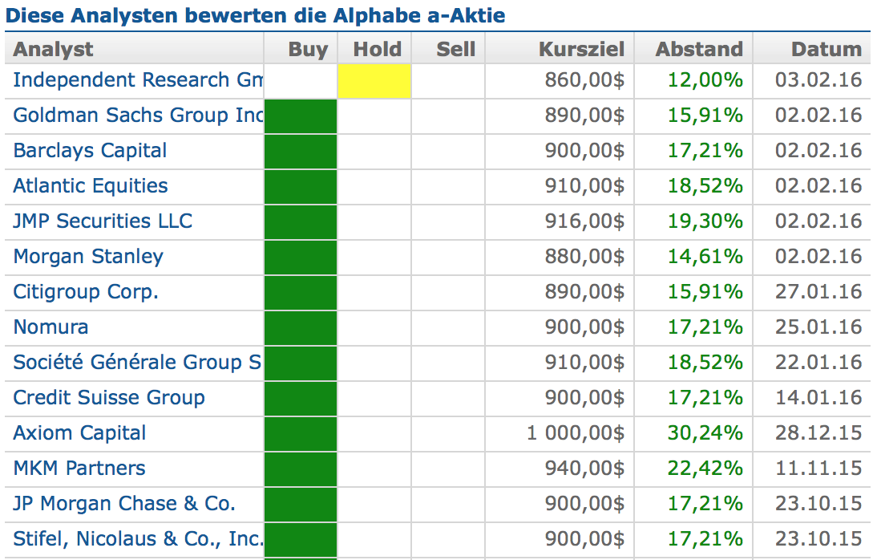Open the Independent Research analyst link
Image resolution: width=877 pixels, height=560 pixels.
(138, 80)
